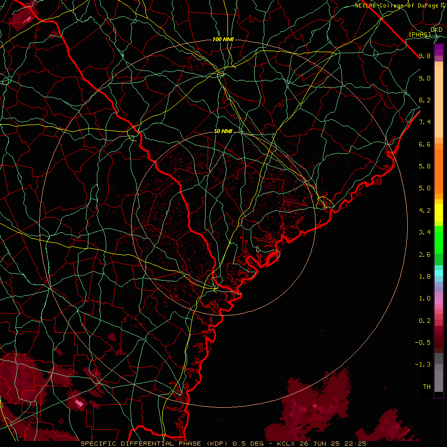Click the TH threshold label on scale

[x=427, y=387]
